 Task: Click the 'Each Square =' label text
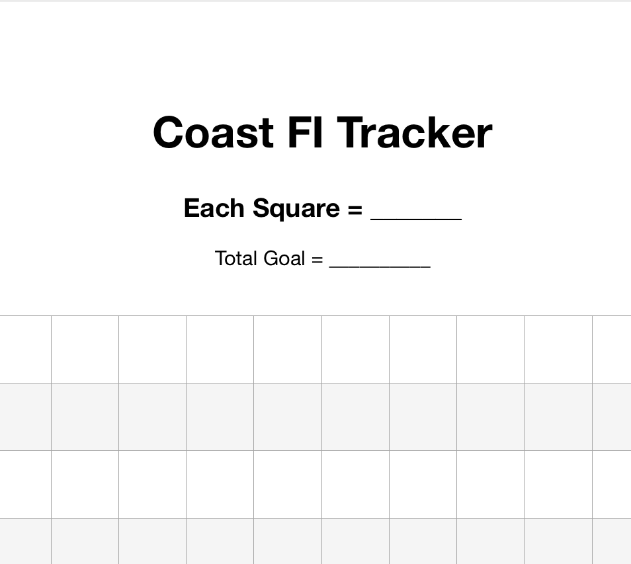point(273,208)
